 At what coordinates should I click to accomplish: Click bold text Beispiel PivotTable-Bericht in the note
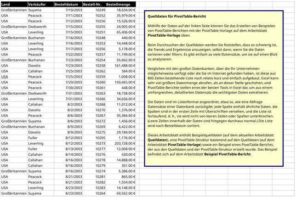click(x=228, y=154)
